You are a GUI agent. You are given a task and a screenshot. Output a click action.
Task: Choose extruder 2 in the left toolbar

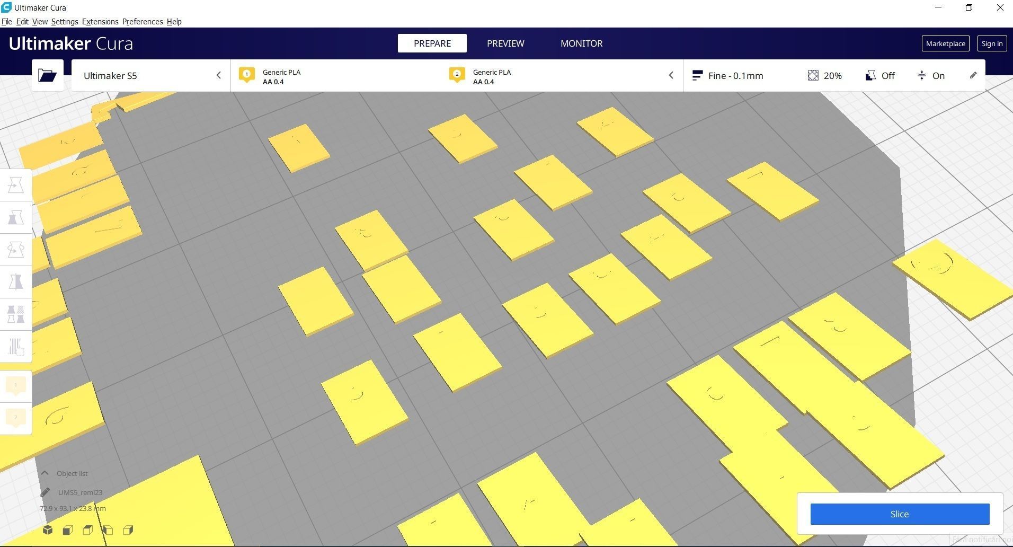pyautogui.click(x=16, y=419)
